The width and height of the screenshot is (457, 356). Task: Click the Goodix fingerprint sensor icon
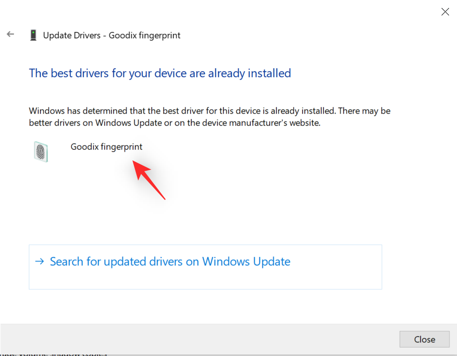point(41,152)
